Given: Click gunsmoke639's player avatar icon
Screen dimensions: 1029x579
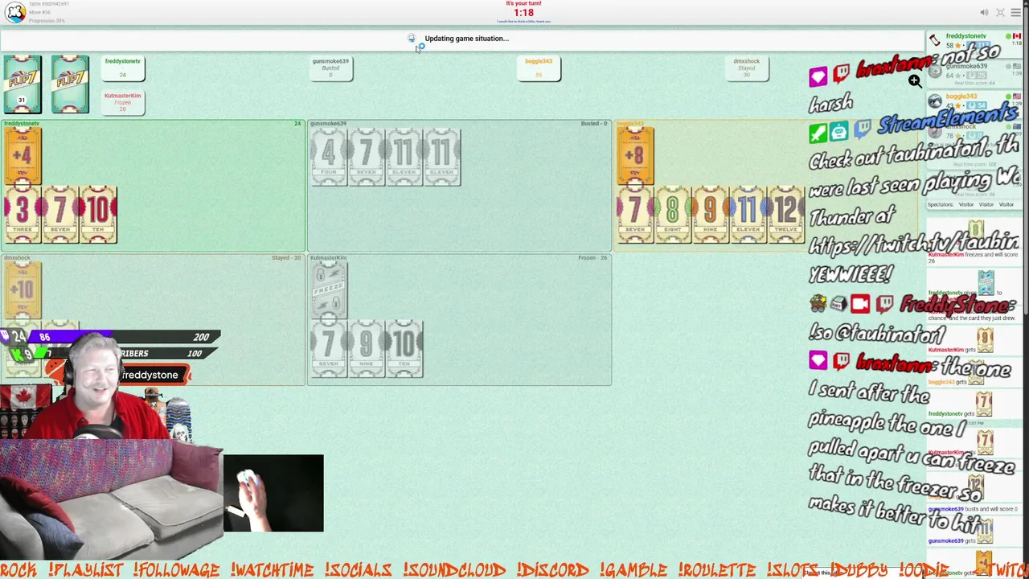Looking at the screenshot, I should tap(934, 71).
